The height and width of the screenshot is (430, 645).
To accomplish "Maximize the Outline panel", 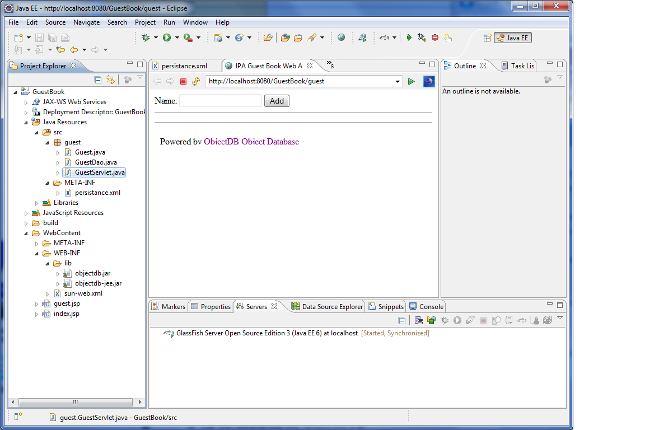I will pos(560,64).
